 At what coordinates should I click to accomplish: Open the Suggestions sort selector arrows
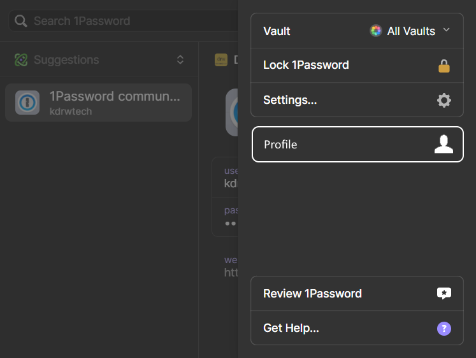(x=180, y=60)
